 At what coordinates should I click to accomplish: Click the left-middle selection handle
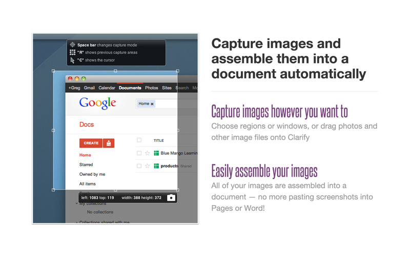coord(53,131)
